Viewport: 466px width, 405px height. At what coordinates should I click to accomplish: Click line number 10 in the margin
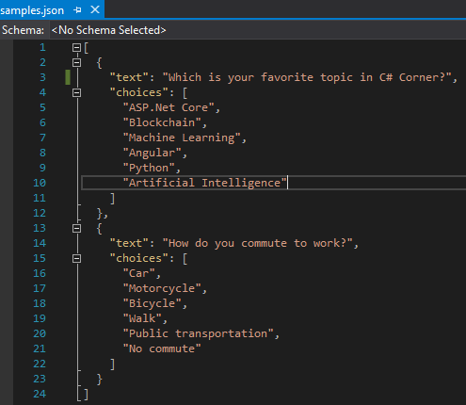tap(40, 183)
